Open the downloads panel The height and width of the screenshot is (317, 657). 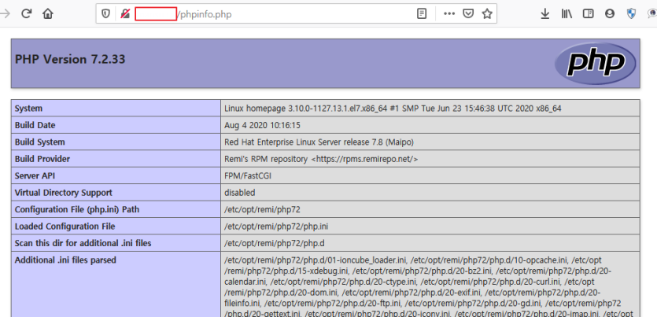[x=544, y=14]
